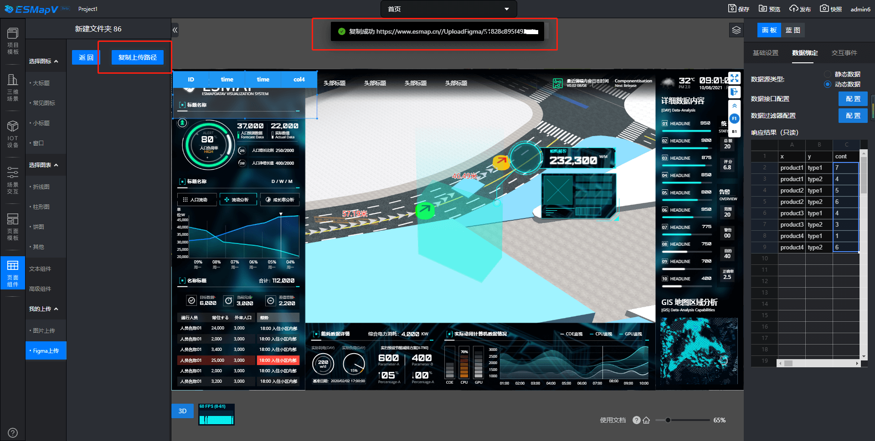This screenshot has height=441, width=875.
Task: Select 静态数据 radio button
Action: click(x=828, y=74)
